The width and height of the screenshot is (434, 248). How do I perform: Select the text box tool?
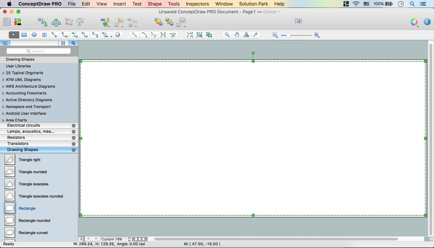pyautogui.click(x=44, y=35)
